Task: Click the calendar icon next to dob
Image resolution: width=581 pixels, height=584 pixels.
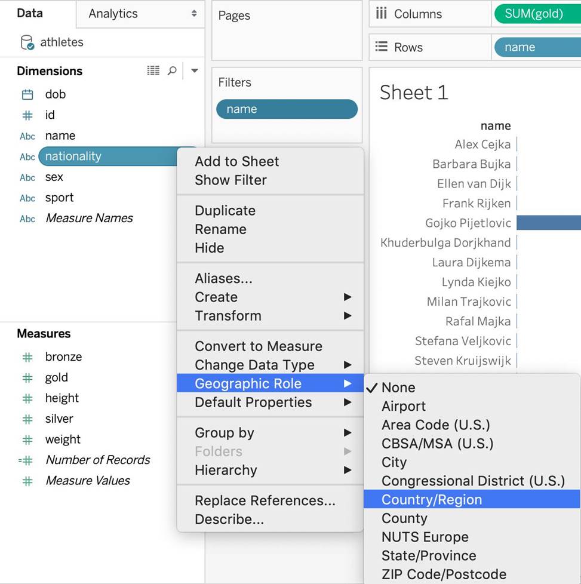Action: tap(27, 94)
